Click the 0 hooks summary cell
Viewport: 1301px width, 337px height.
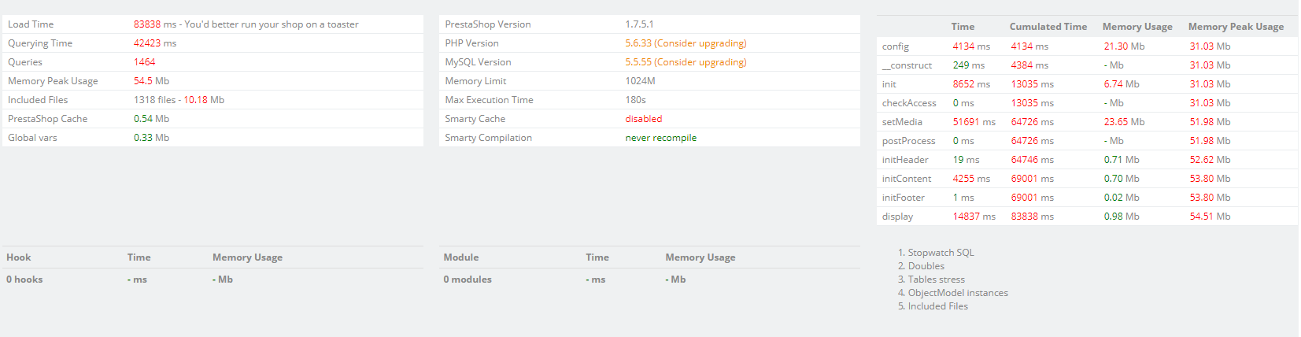(24, 280)
